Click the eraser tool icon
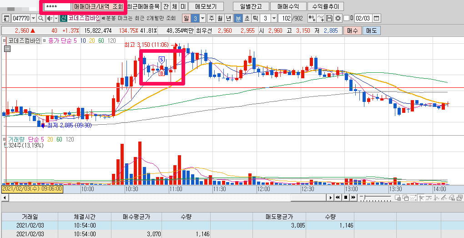Image resolution: width=464 pixels, height=238 pixels. pyautogui.click(x=452, y=198)
